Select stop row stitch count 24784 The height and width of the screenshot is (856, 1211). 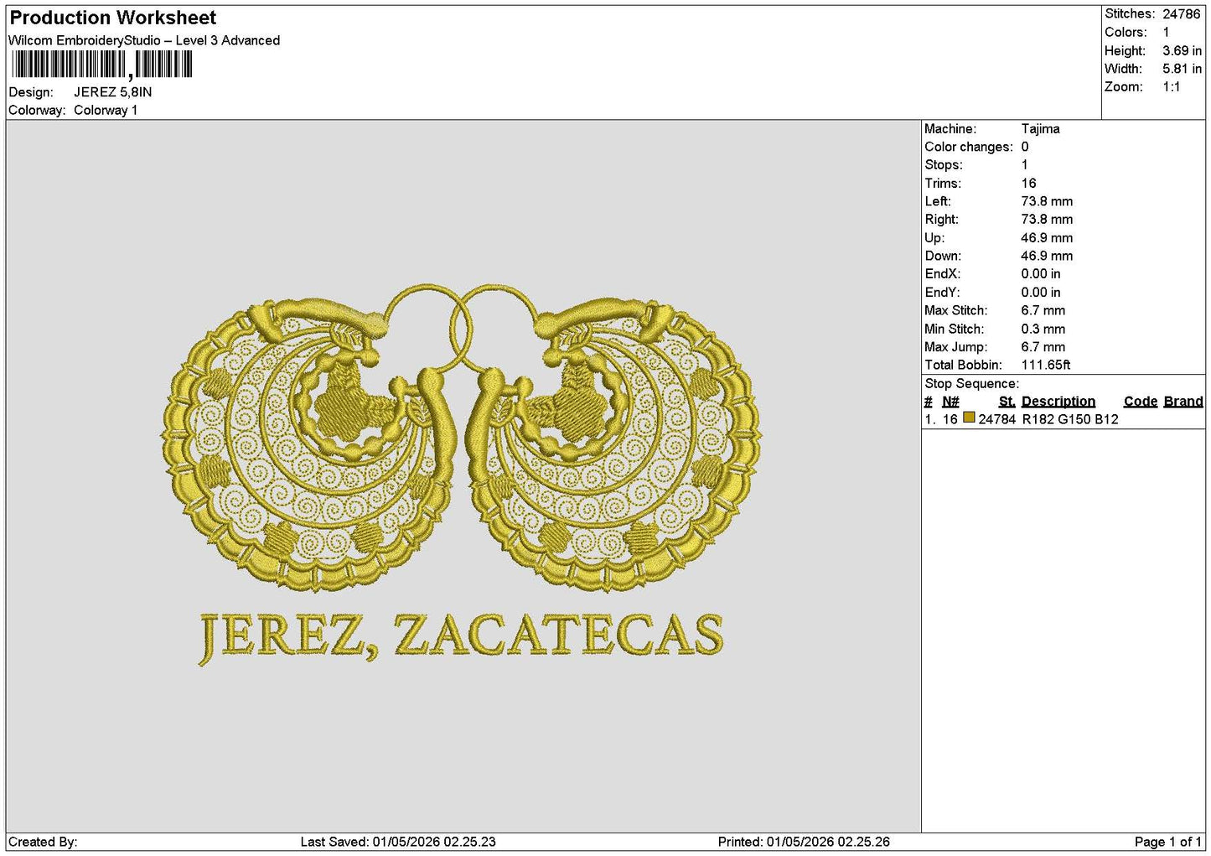[x=997, y=419]
